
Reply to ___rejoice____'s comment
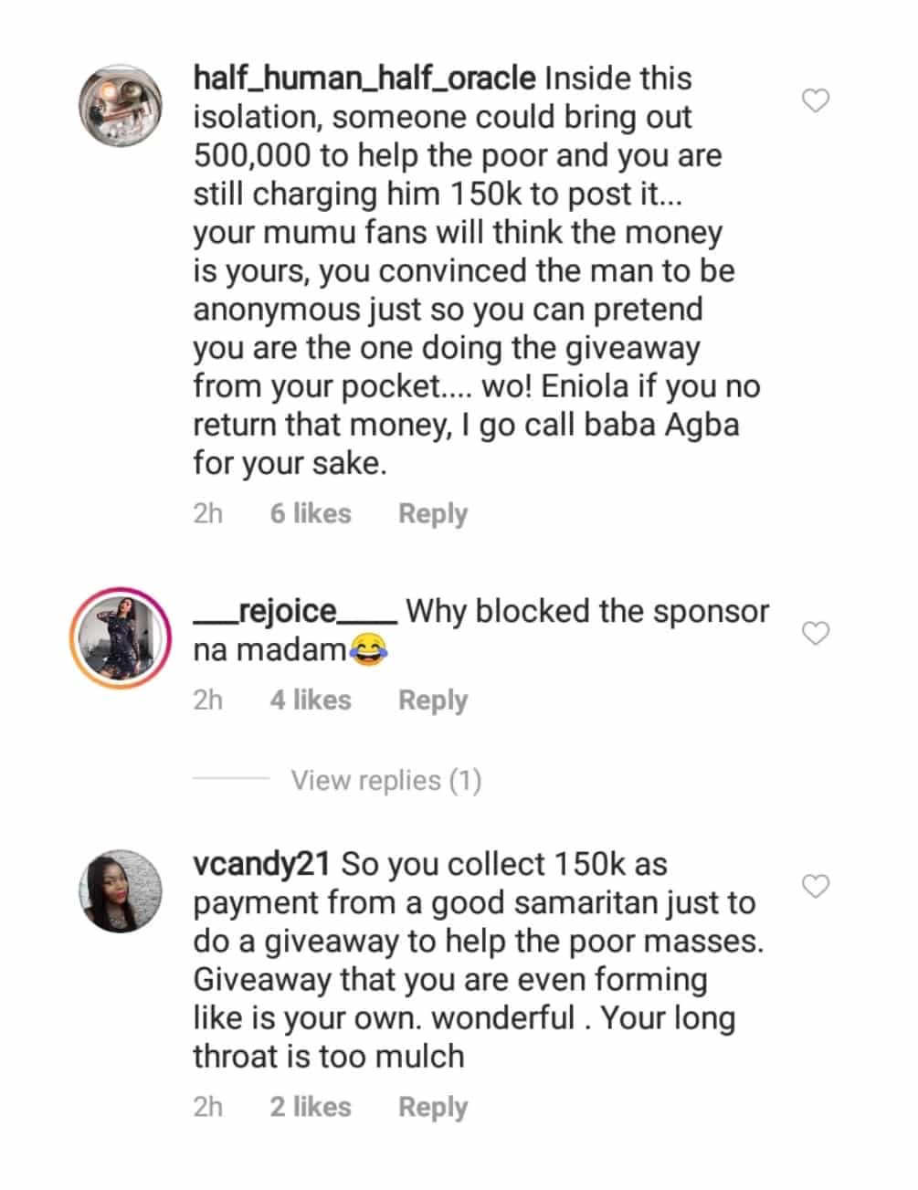[x=432, y=700]
